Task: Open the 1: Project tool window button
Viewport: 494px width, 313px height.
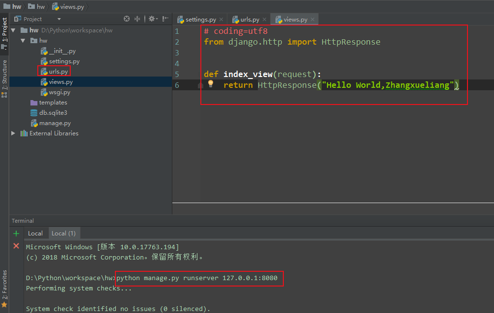Action: (x=4, y=33)
